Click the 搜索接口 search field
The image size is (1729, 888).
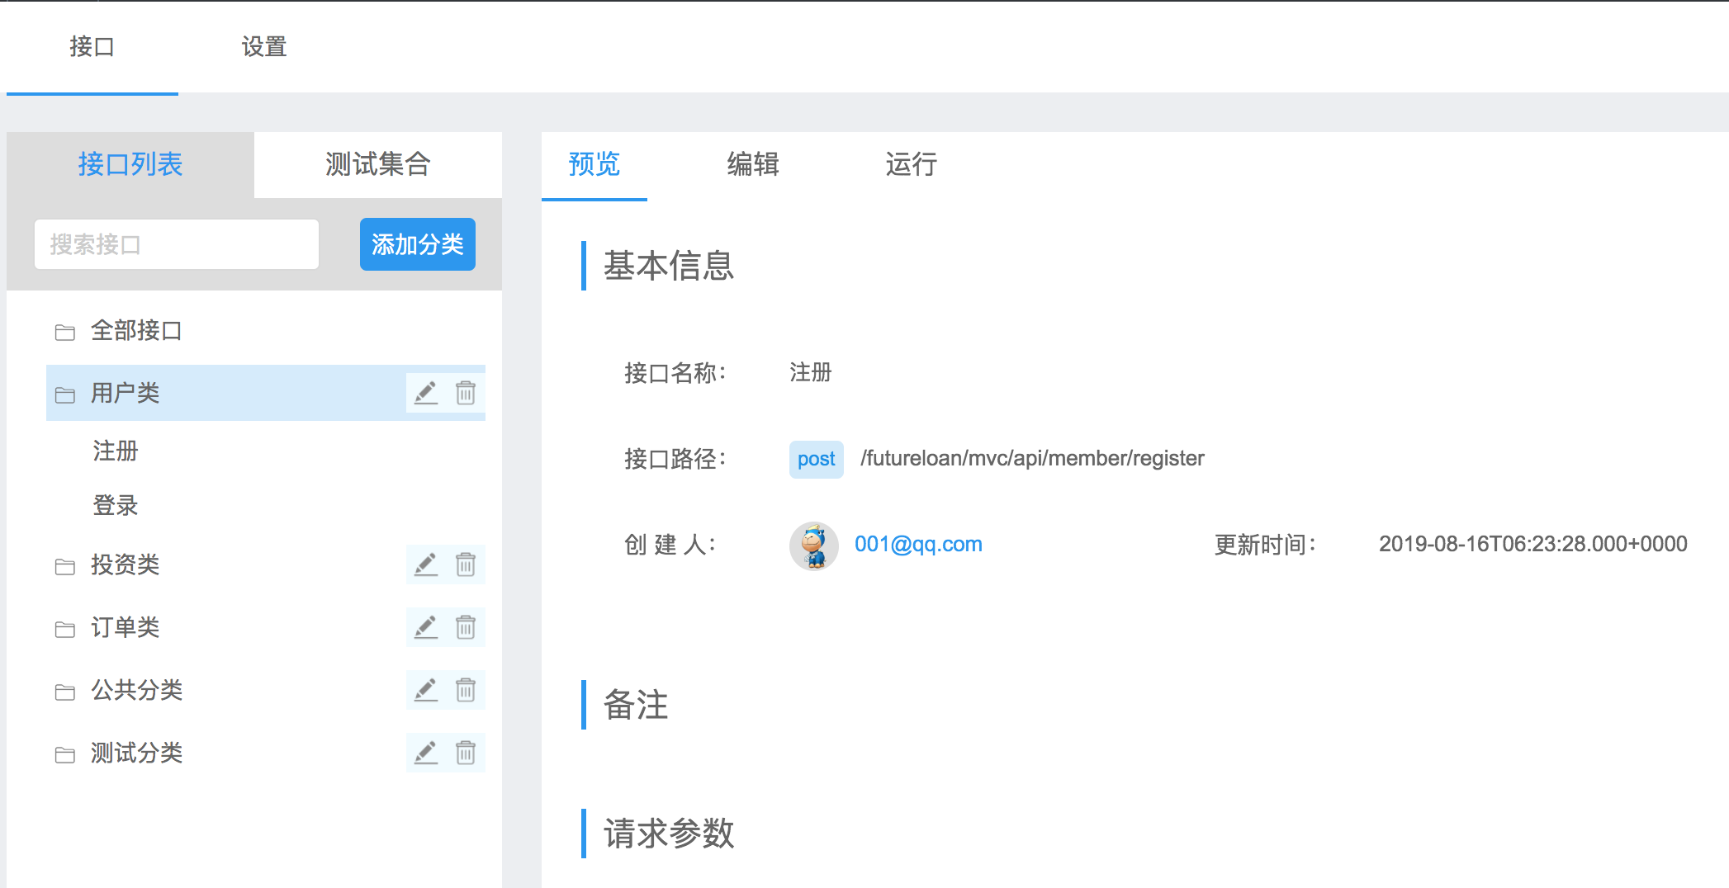pyautogui.click(x=176, y=243)
